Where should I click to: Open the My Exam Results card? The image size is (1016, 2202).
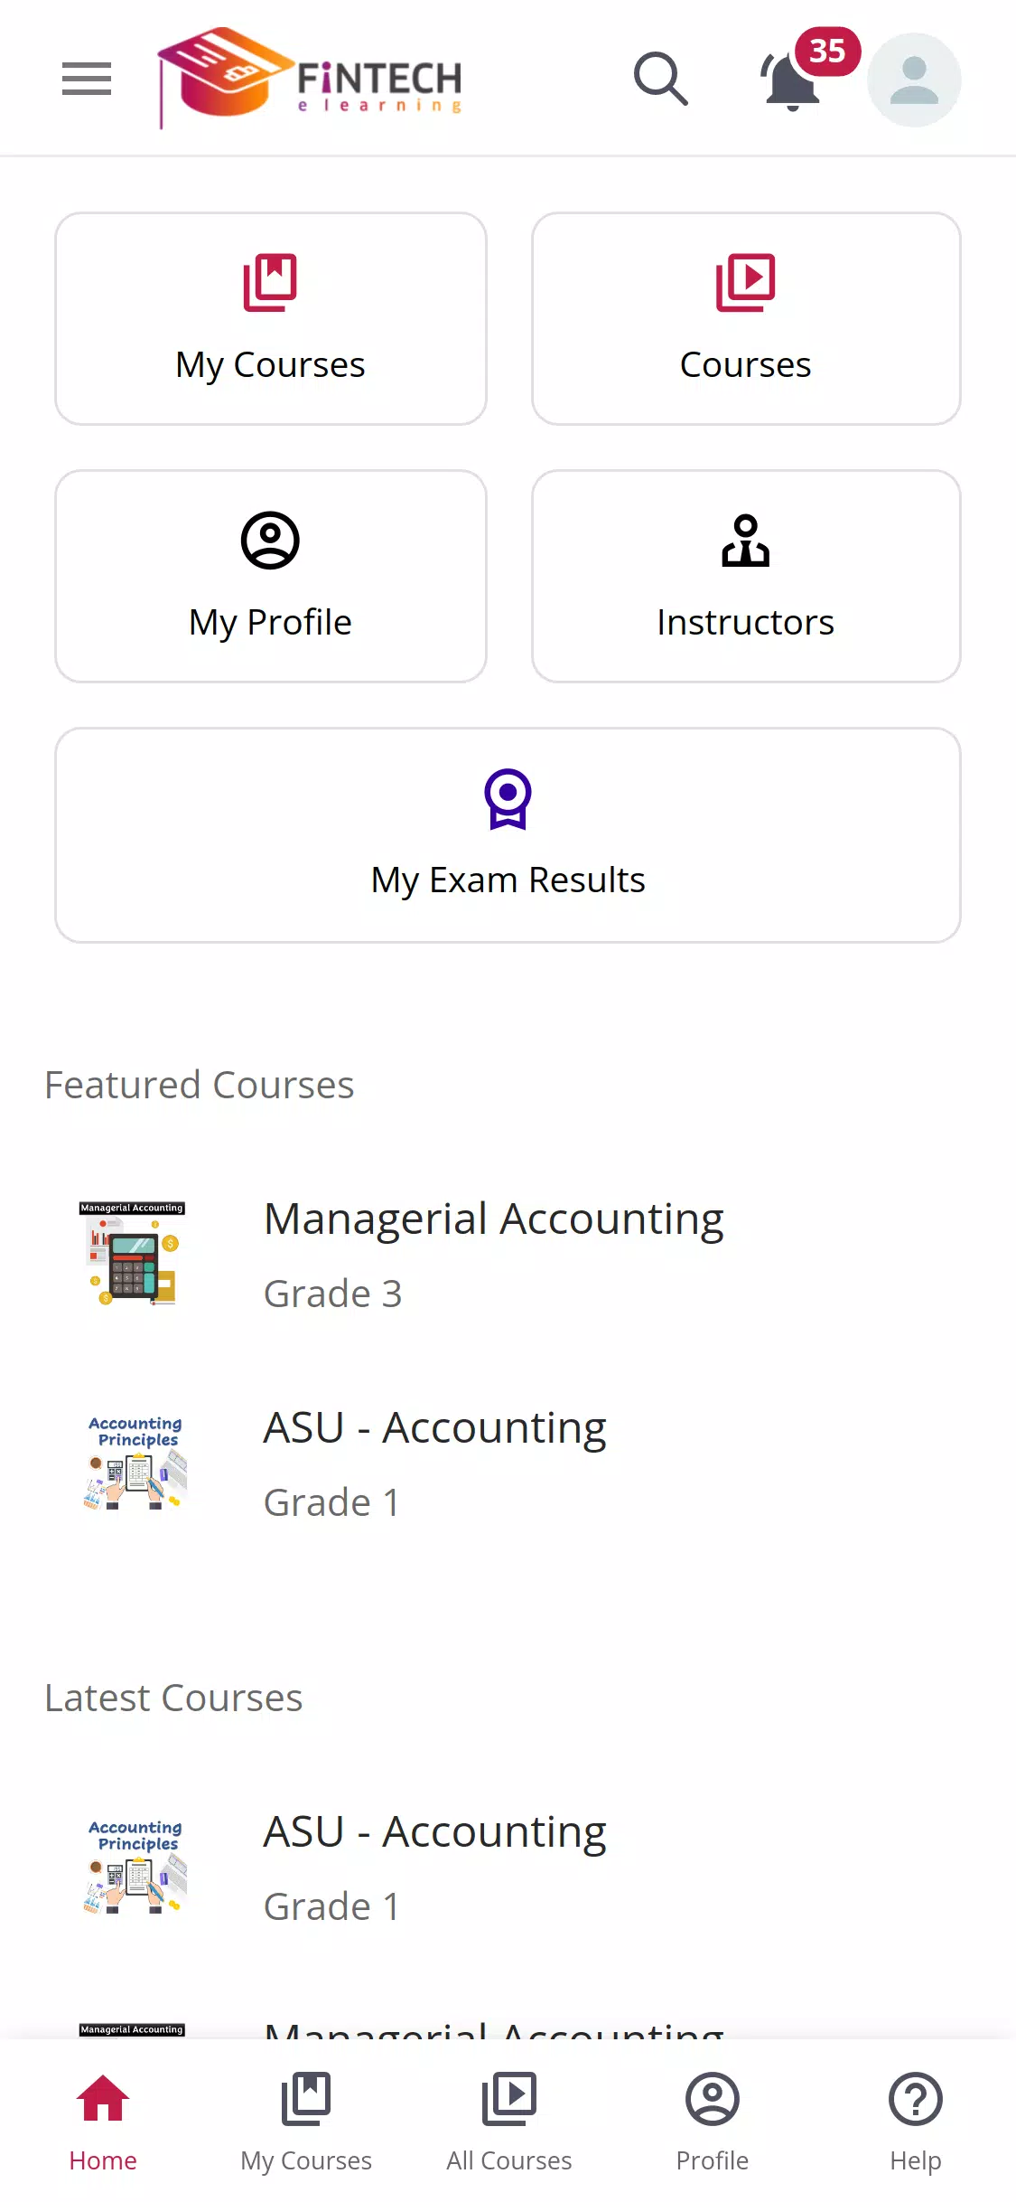(508, 835)
